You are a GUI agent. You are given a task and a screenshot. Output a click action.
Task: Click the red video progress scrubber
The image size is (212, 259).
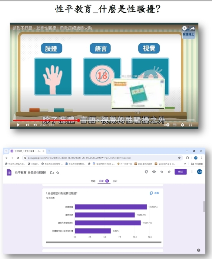pyautogui.click(x=79, y=120)
